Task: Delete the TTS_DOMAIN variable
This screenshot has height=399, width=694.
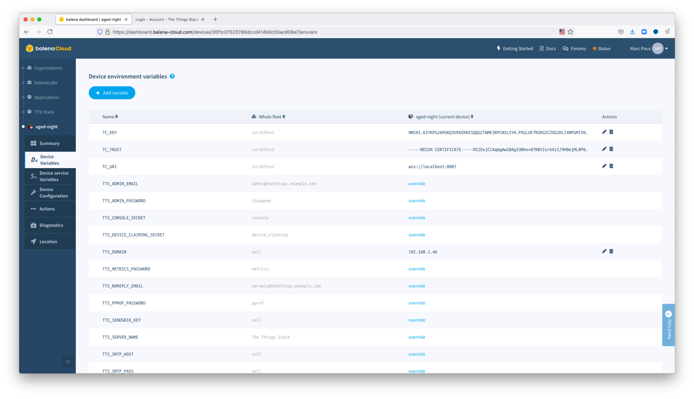Action: click(x=611, y=251)
